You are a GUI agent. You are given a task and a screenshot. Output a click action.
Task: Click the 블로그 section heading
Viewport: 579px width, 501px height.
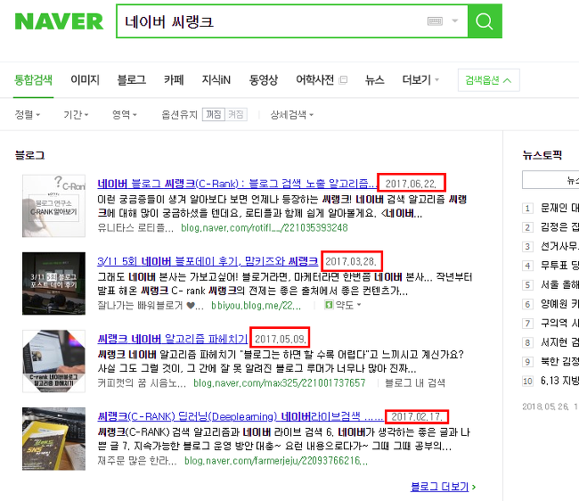[x=29, y=155]
